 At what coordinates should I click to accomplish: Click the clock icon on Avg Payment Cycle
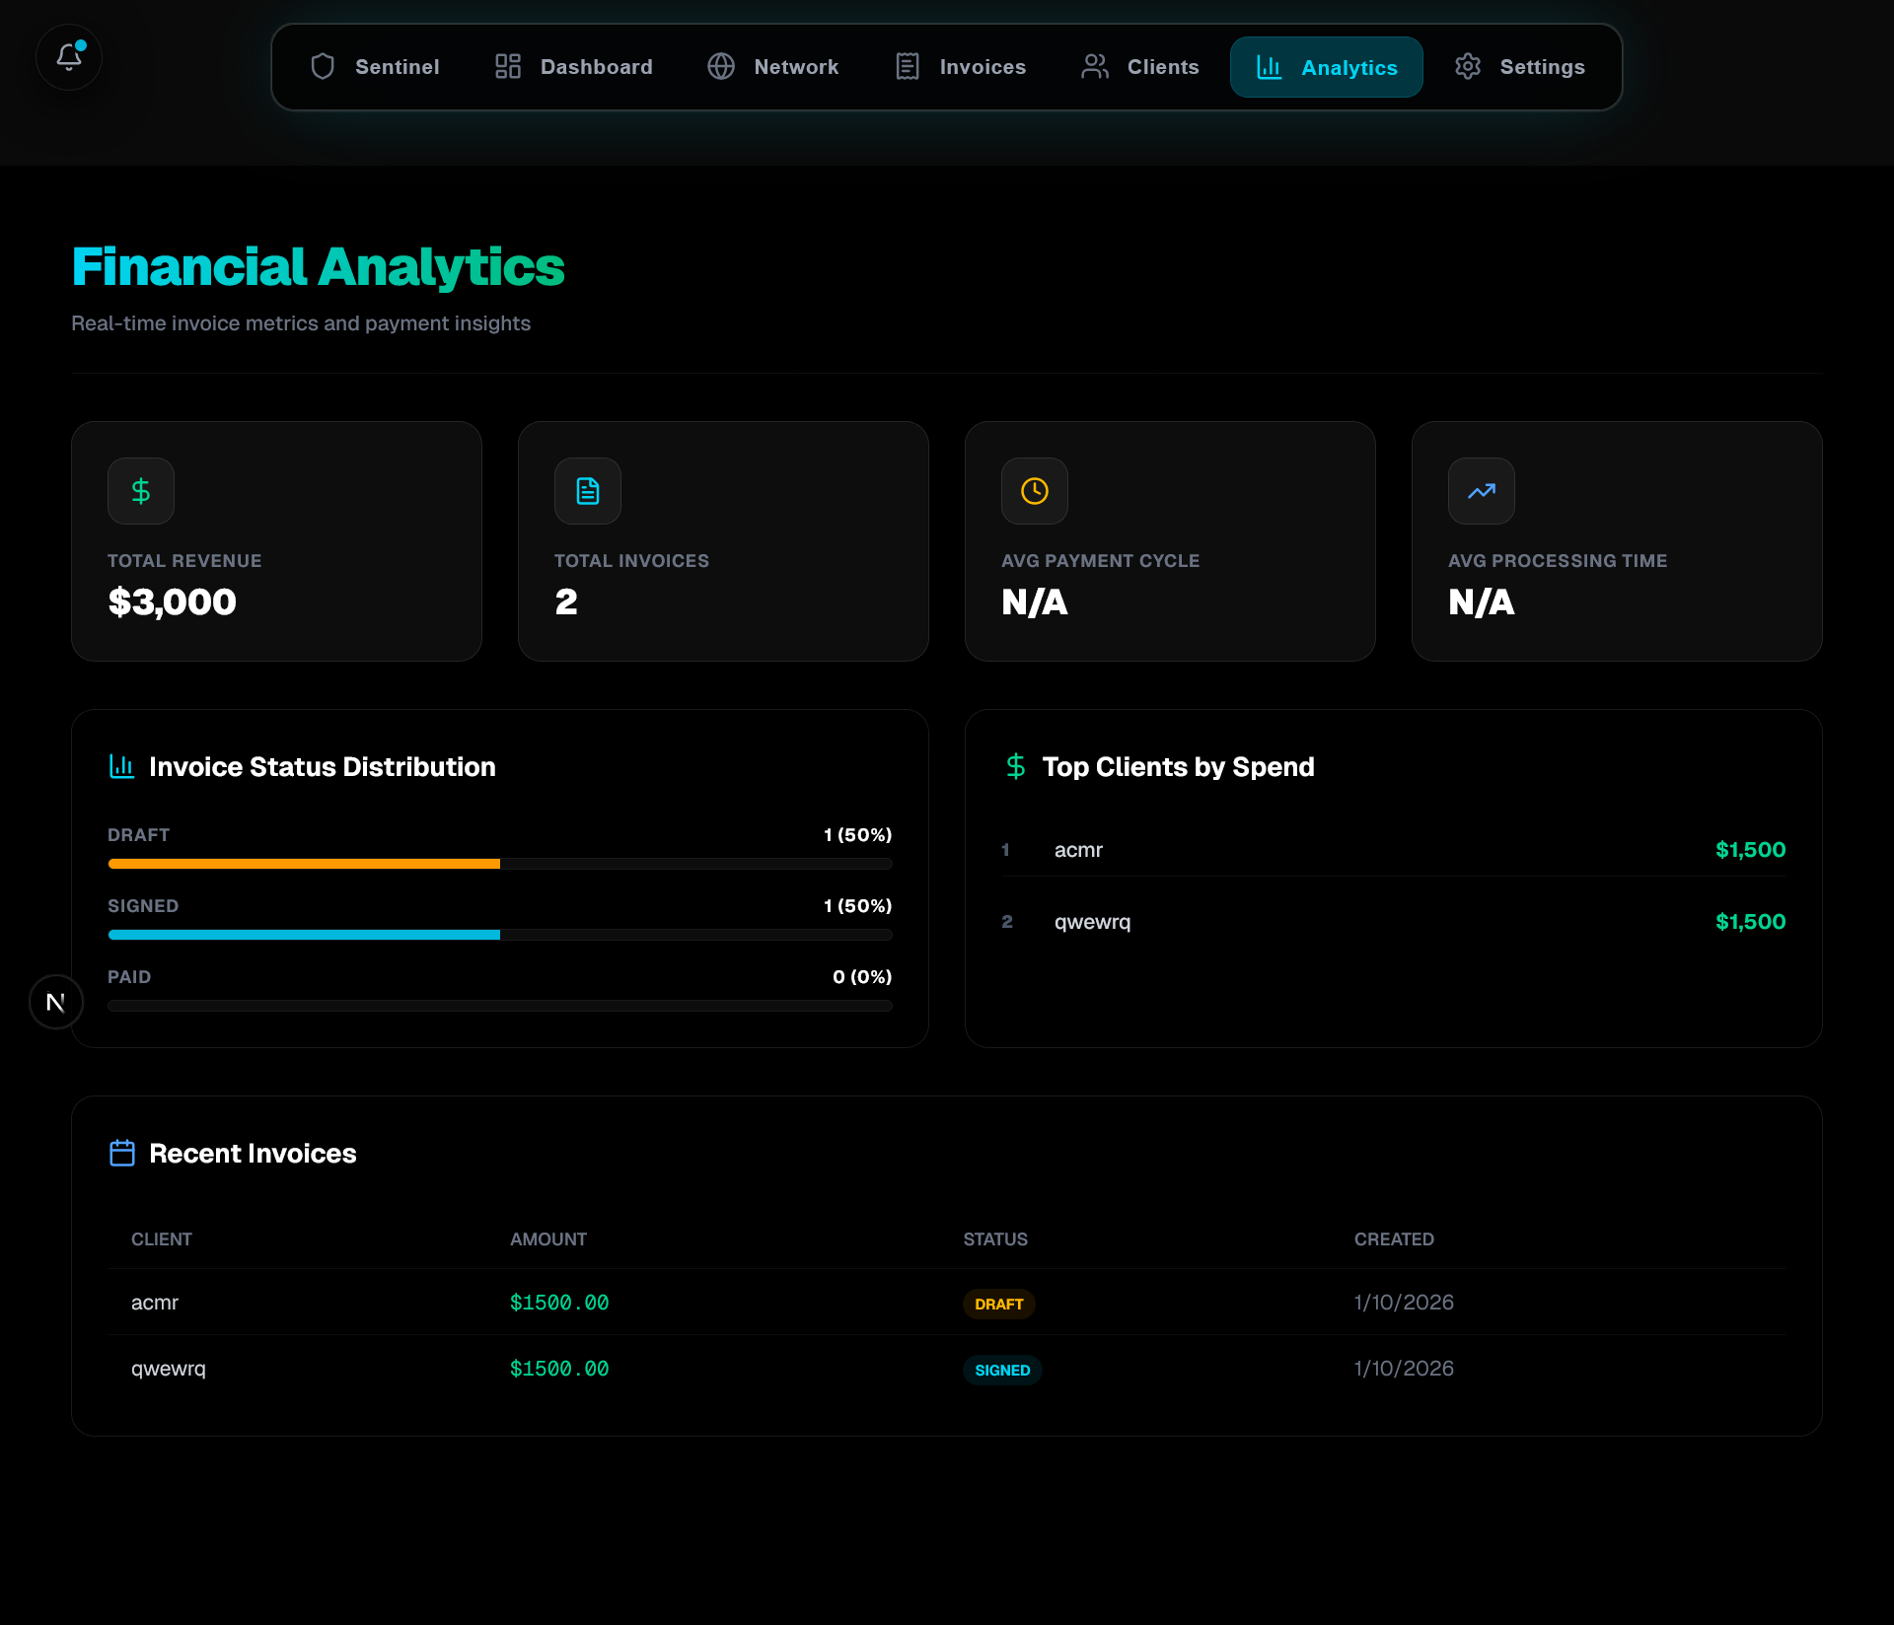pyautogui.click(x=1035, y=491)
